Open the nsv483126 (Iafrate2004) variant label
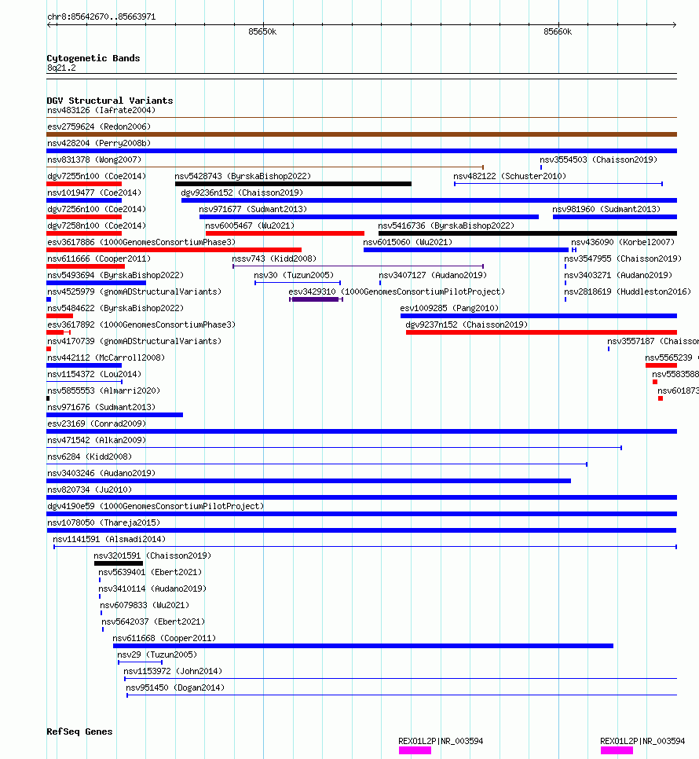This screenshot has width=699, height=759. 101,110
